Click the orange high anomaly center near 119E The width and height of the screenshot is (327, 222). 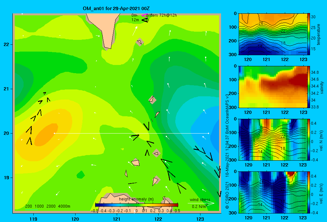tap(46, 135)
